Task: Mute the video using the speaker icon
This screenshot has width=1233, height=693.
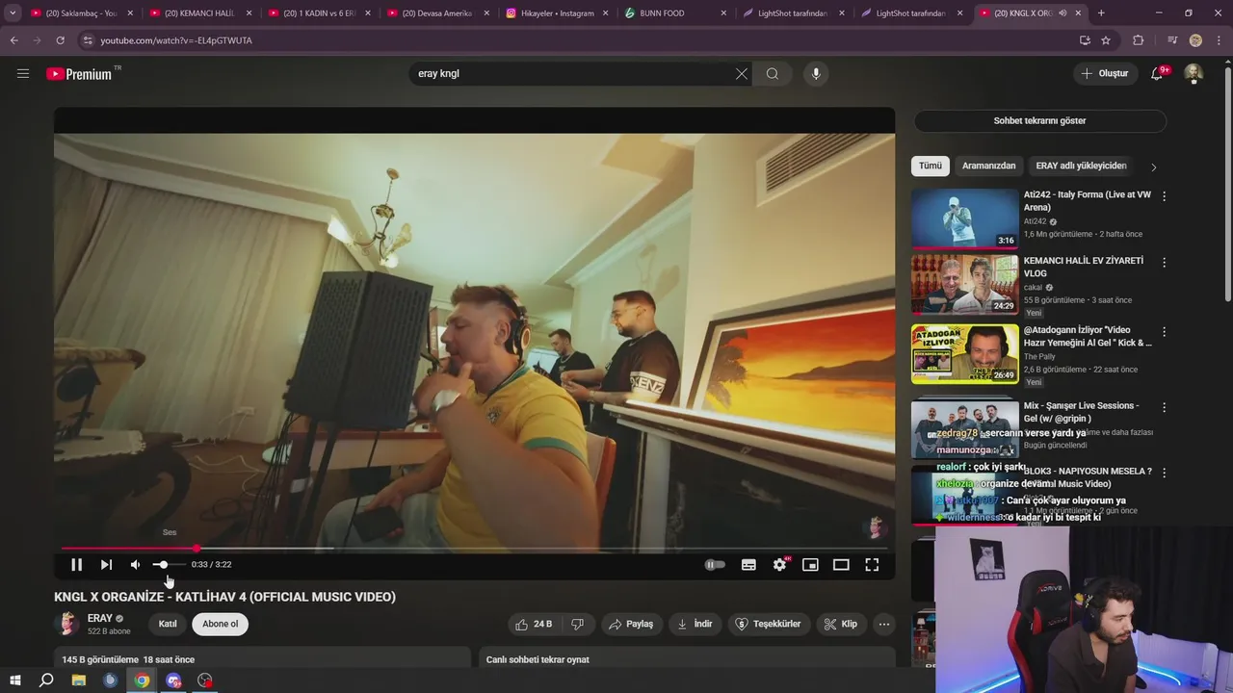Action: tap(135, 565)
